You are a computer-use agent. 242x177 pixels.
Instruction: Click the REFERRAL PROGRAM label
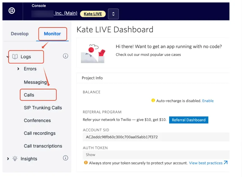click(x=102, y=112)
